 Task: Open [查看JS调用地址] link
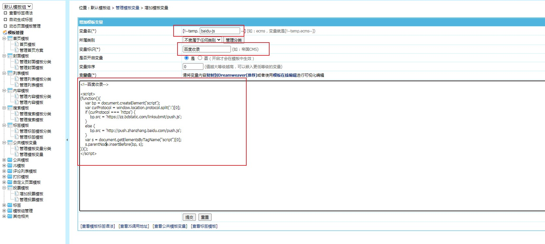pos(134,226)
